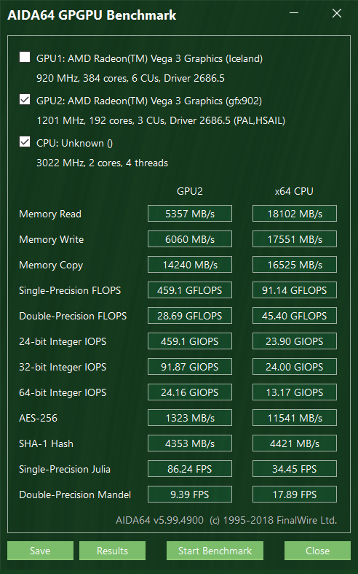This screenshot has width=358, height=574.
Task: Enable the GPU1 Iceland checkbox
Action: (25, 57)
